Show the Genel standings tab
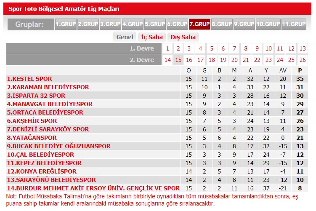Image resolution: width=316 pixels, height=211 pixels. tap(125, 37)
